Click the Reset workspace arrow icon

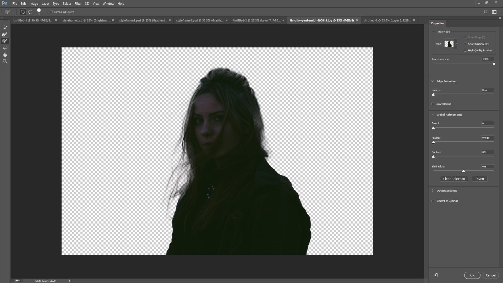coord(436,275)
